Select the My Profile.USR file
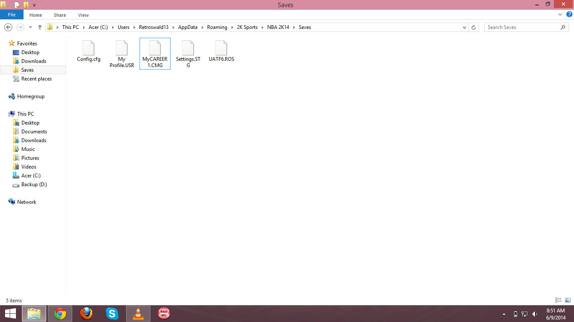Image resolution: width=574 pixels, height=322 pixels. click(x=122, y=54)
